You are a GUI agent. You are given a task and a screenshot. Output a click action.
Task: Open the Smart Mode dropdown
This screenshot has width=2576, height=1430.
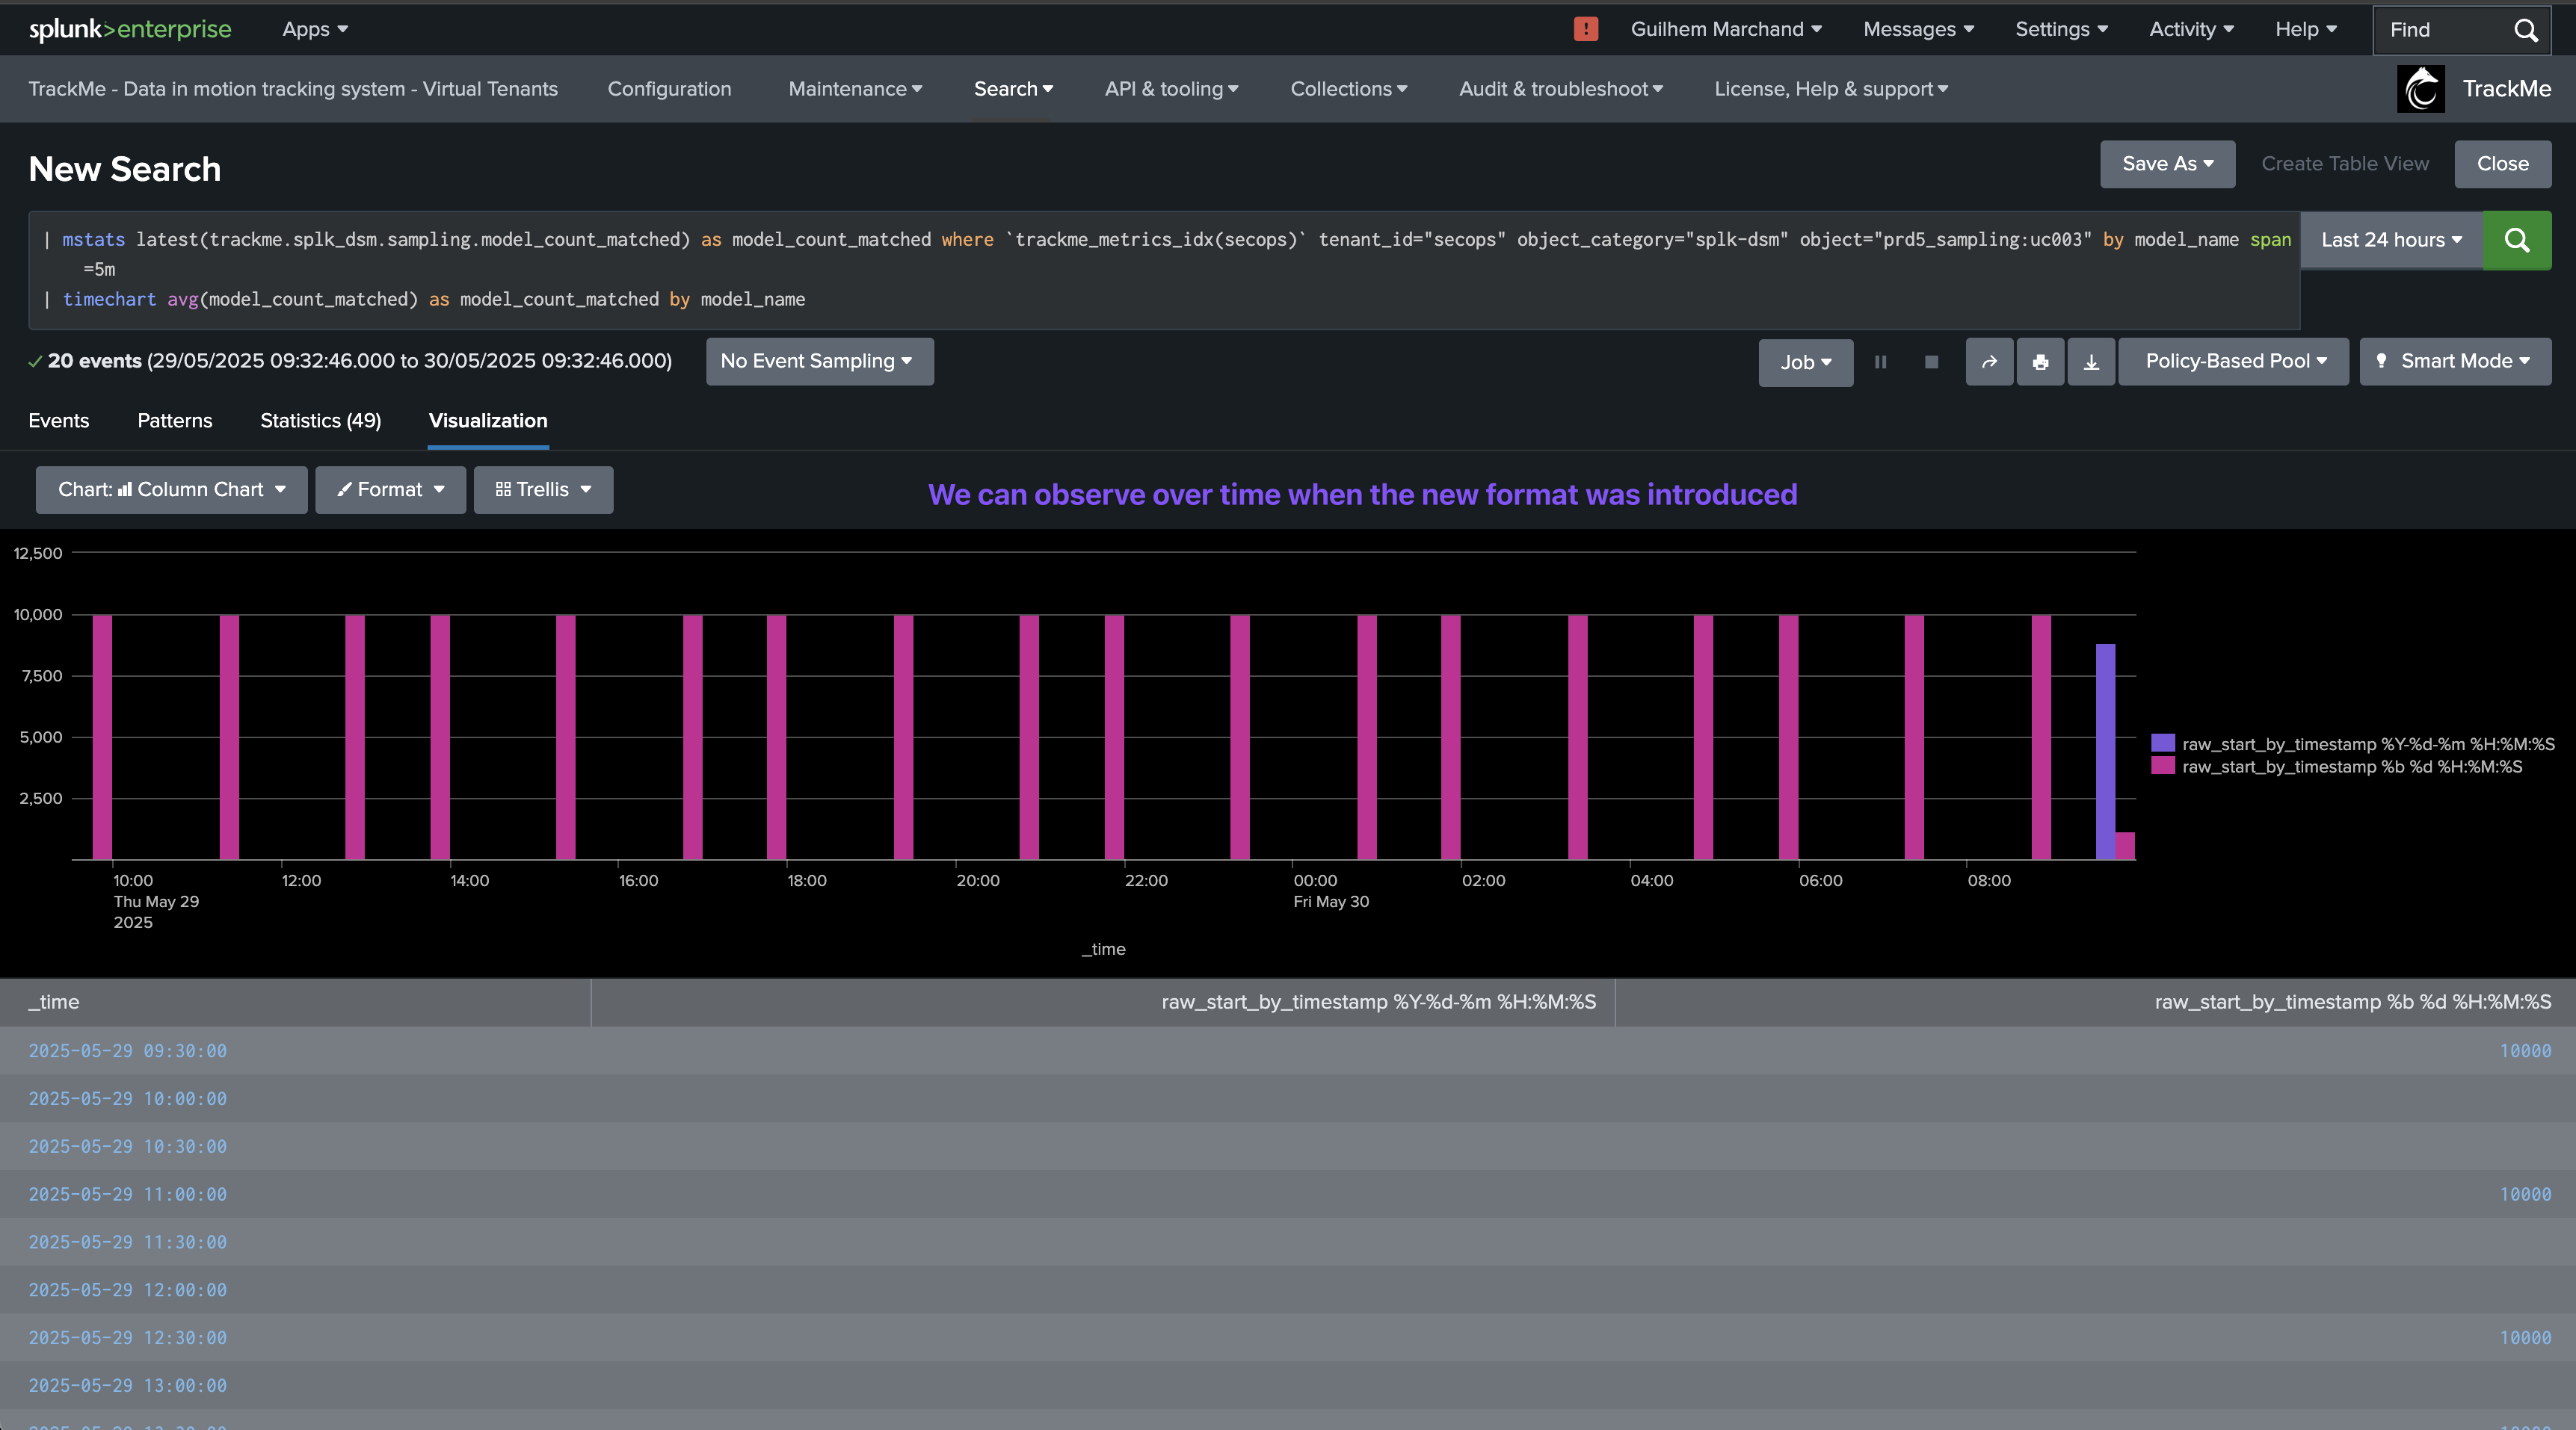[2454, 362]
